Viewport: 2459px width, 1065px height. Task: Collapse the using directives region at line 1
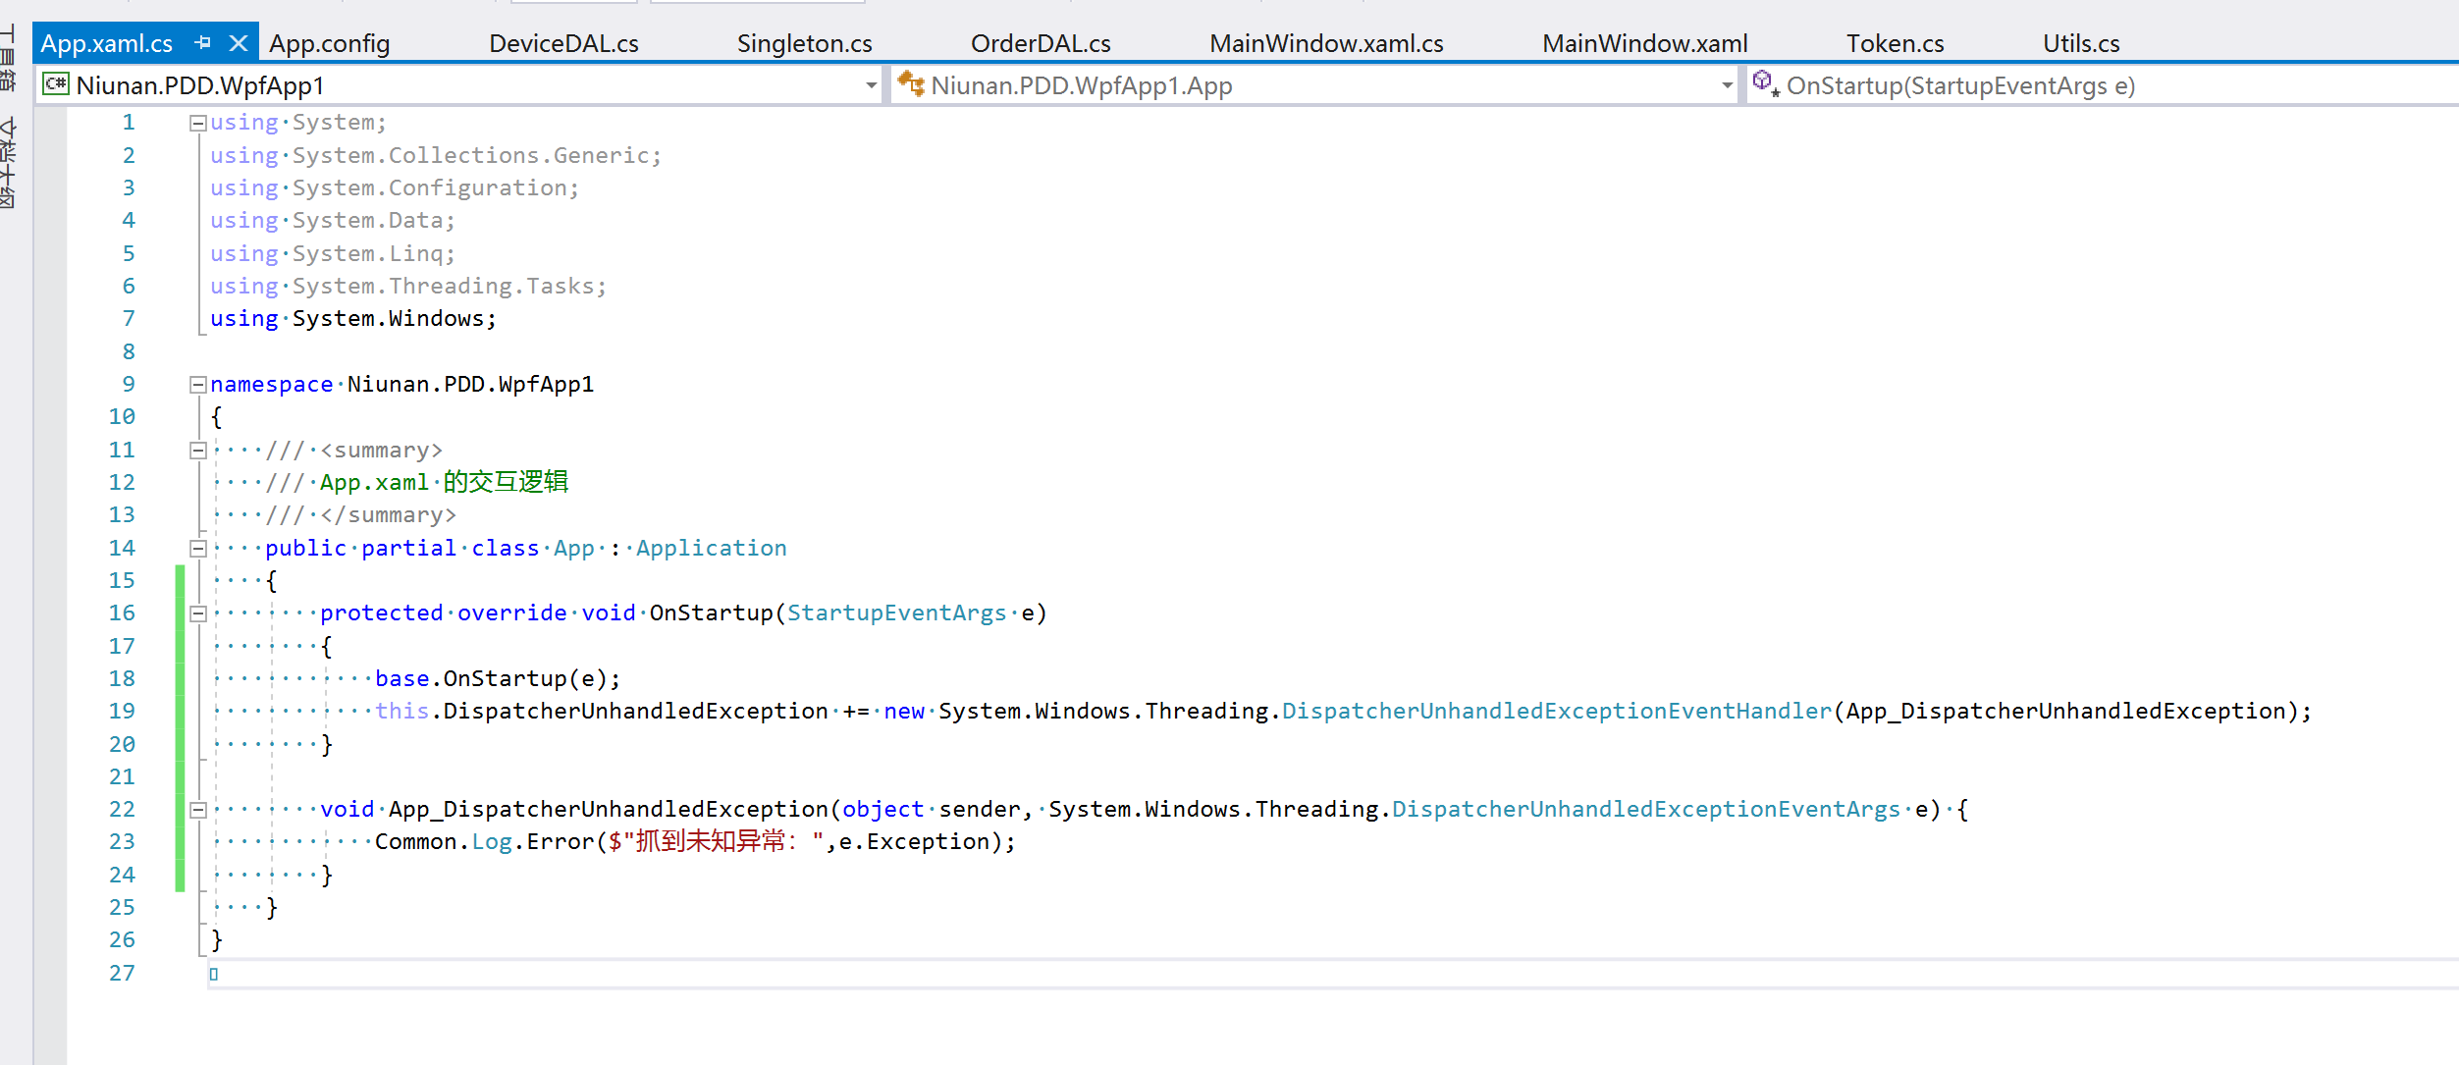tap(197, 123)
